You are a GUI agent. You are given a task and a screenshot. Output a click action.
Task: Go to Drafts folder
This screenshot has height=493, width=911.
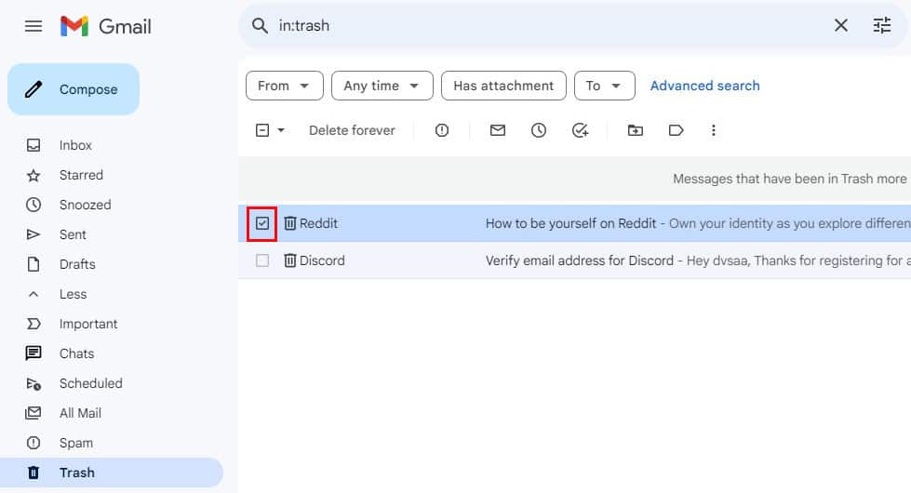[x=77, y=264]
